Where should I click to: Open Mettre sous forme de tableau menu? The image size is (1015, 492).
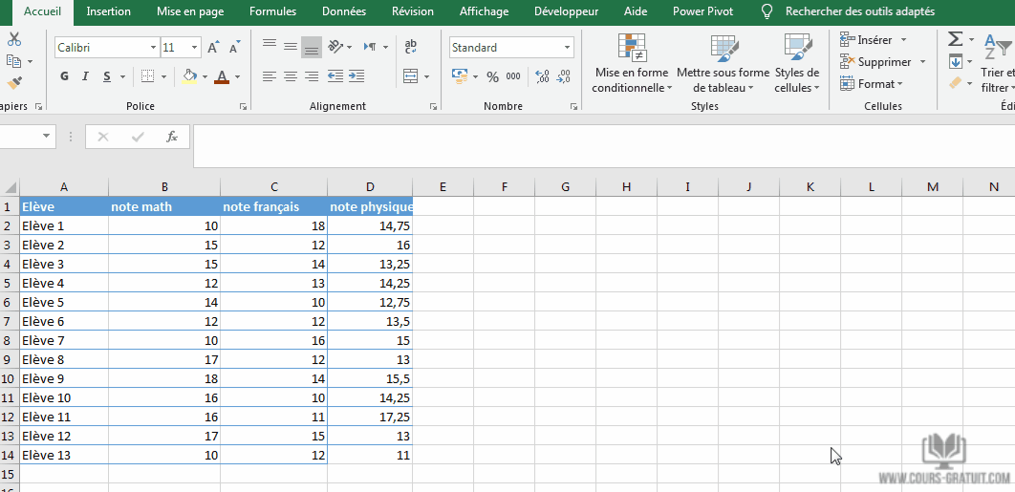pos(723,62)
